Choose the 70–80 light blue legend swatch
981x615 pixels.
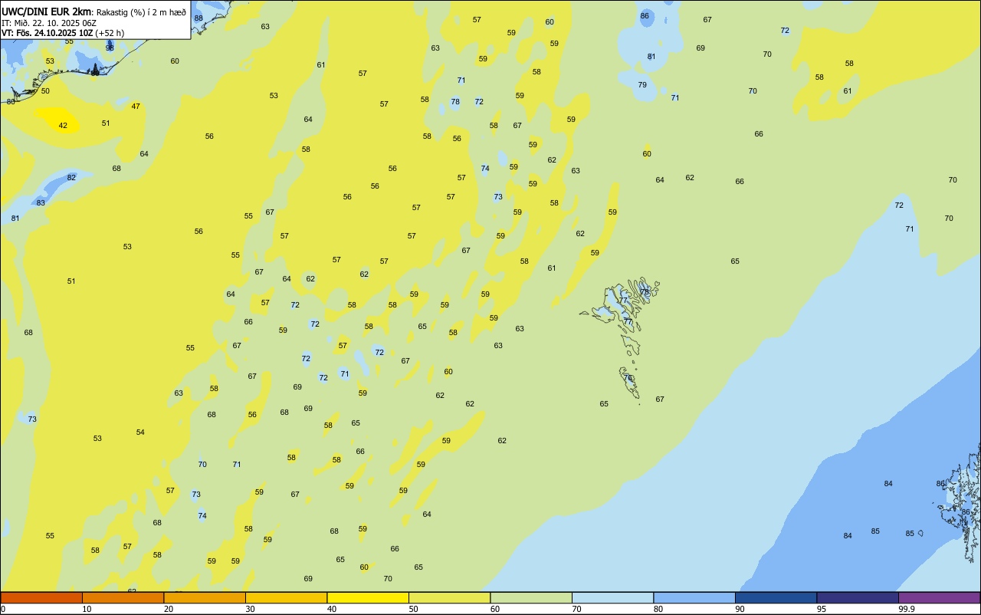click(x=612, y=597)
